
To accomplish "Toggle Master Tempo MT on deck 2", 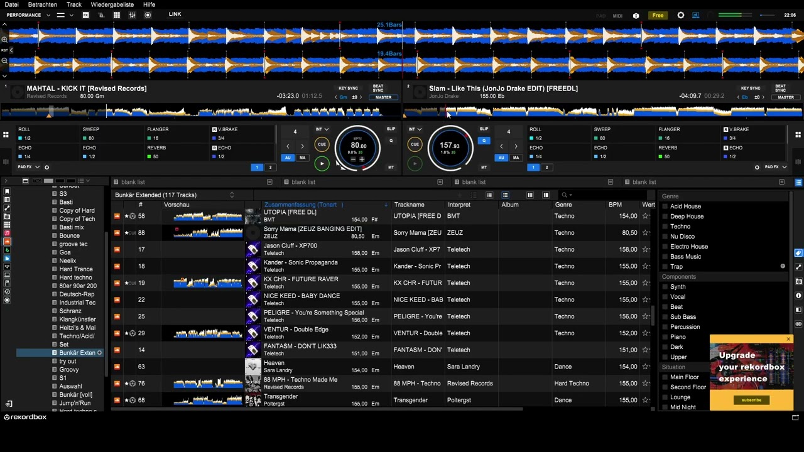I will [484, 168].
